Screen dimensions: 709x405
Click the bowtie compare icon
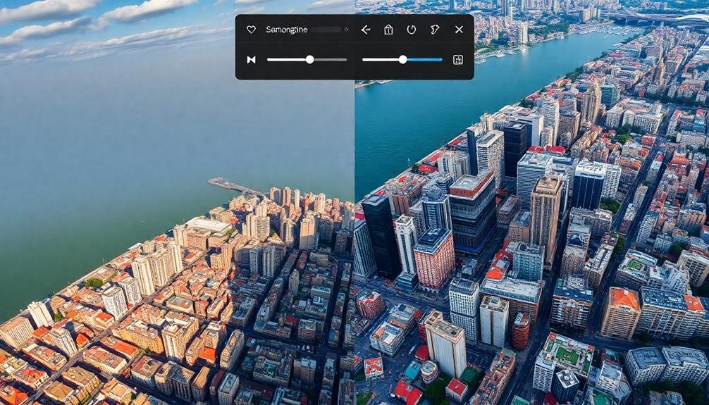click(252, 60)
